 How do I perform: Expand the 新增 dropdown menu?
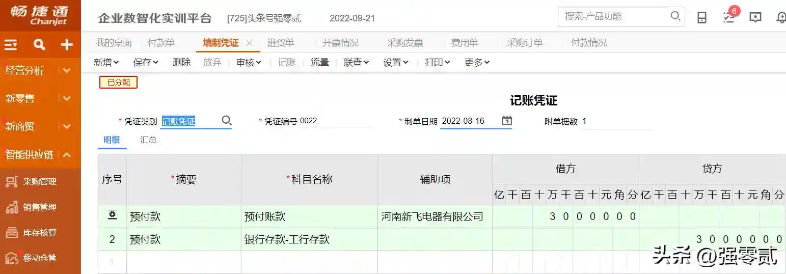(106, 62)
